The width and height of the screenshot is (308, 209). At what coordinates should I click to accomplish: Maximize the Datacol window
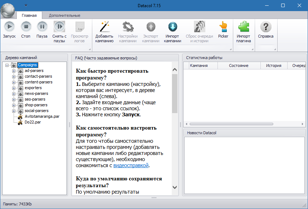point(283,5)
